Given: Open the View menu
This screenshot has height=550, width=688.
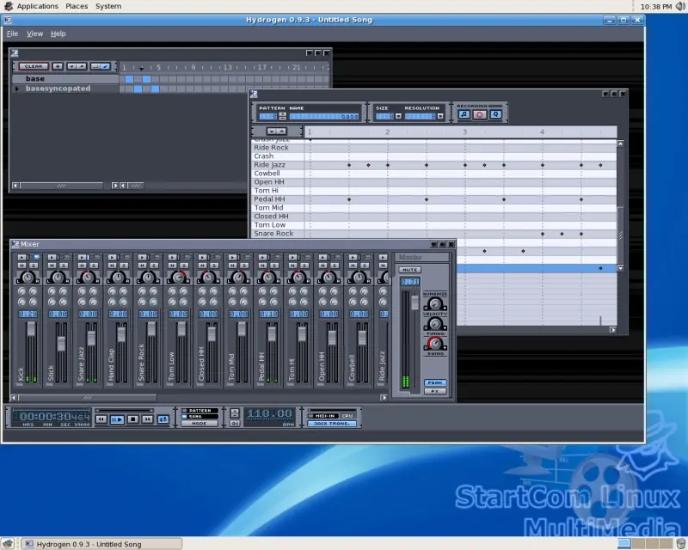Looking at the screenshot, I should pos(34,34).
